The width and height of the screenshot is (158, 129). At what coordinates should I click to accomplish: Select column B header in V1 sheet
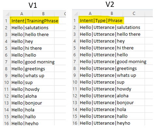[43, 14]
